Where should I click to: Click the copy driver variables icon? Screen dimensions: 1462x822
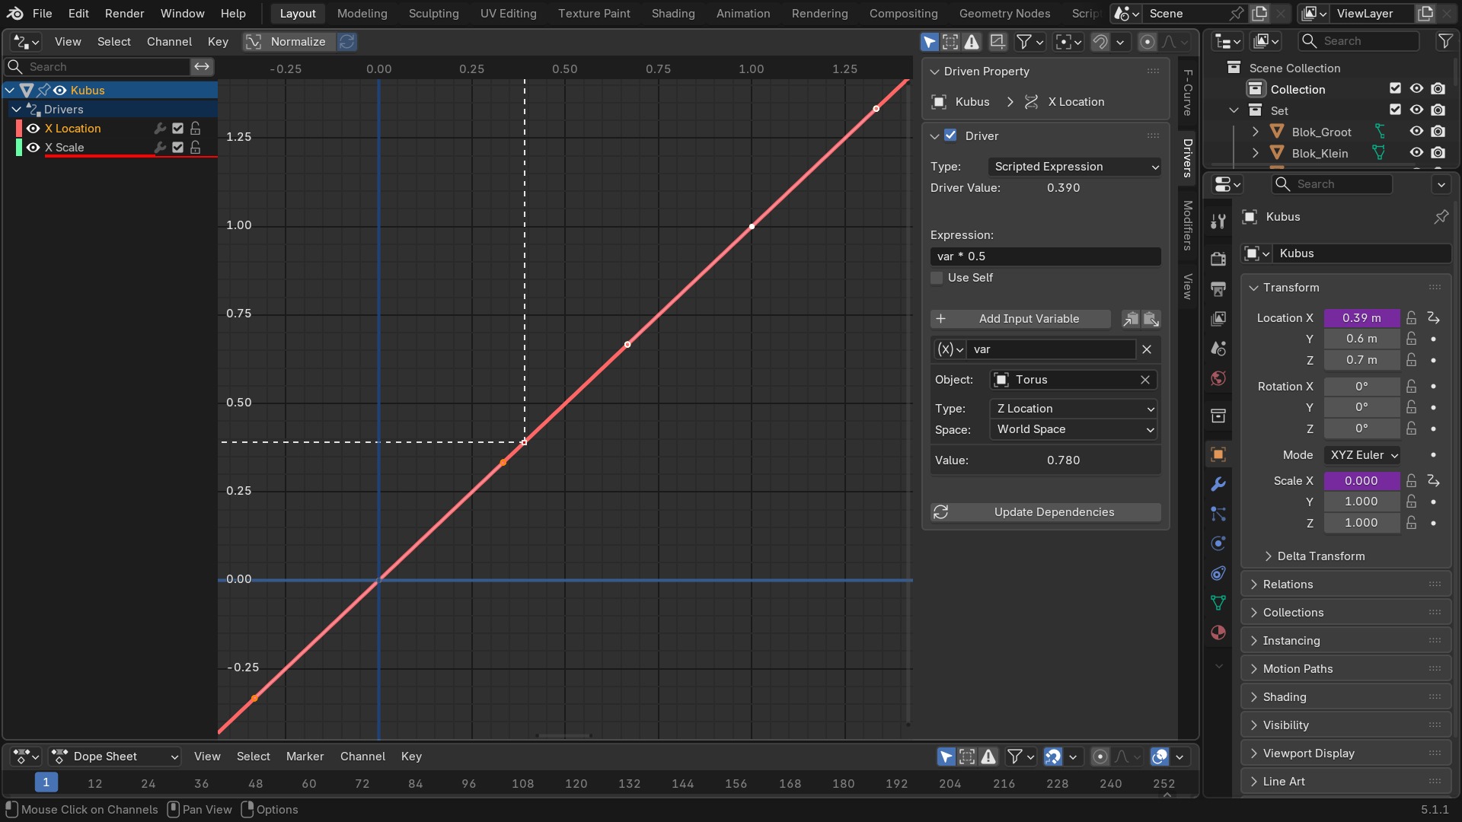[1131, 319]
